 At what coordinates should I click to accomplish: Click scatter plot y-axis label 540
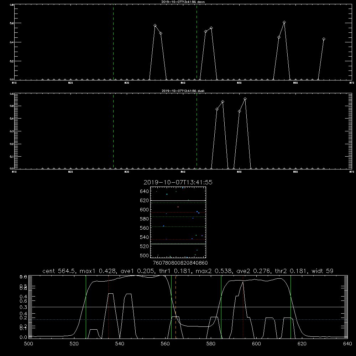pos(145,237)
